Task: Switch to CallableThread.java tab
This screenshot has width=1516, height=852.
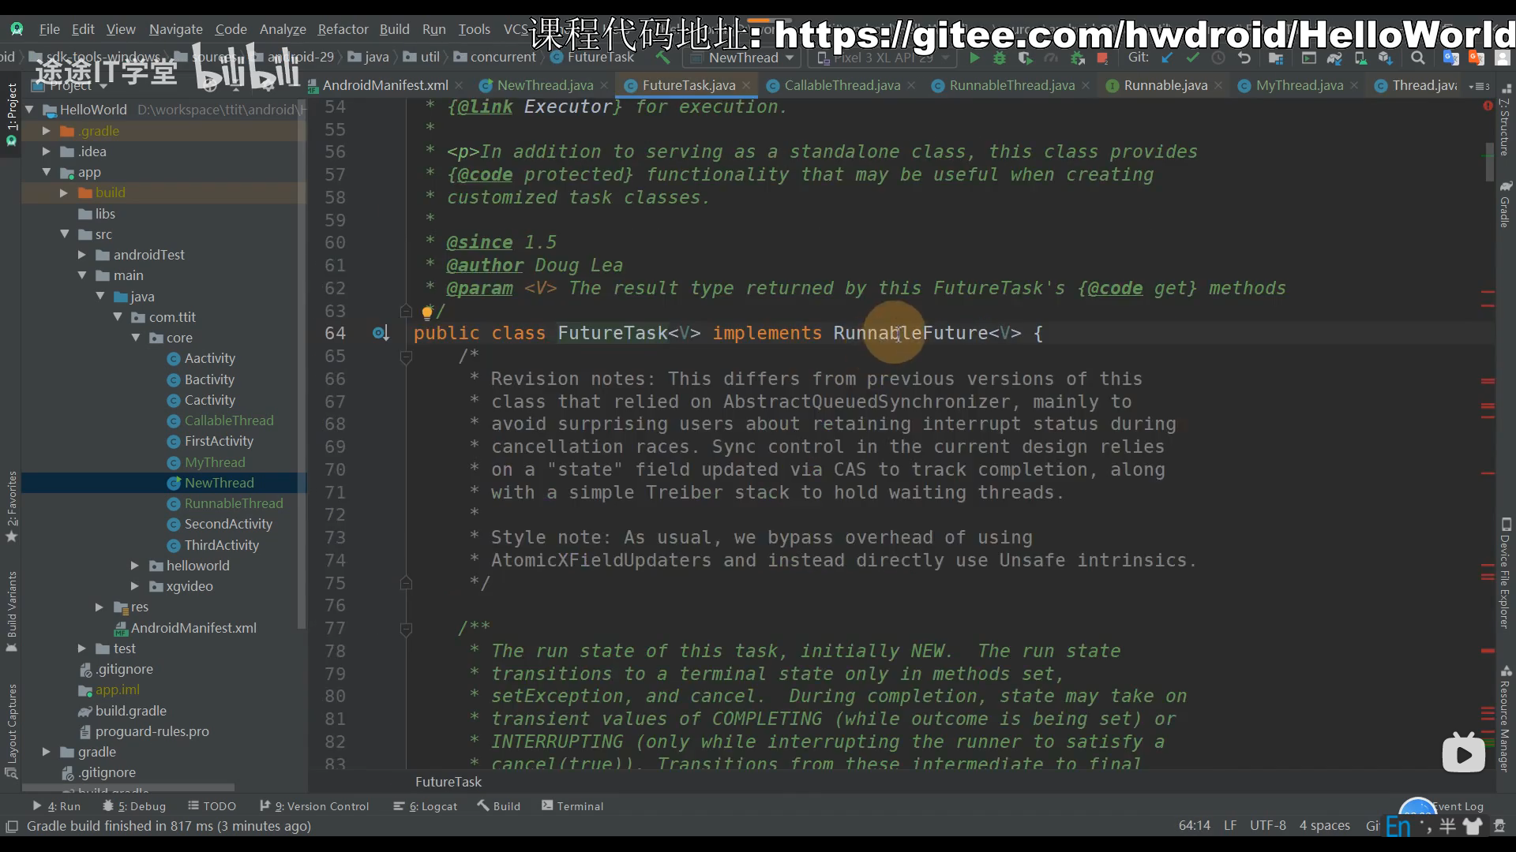Action: pos(842,85)
